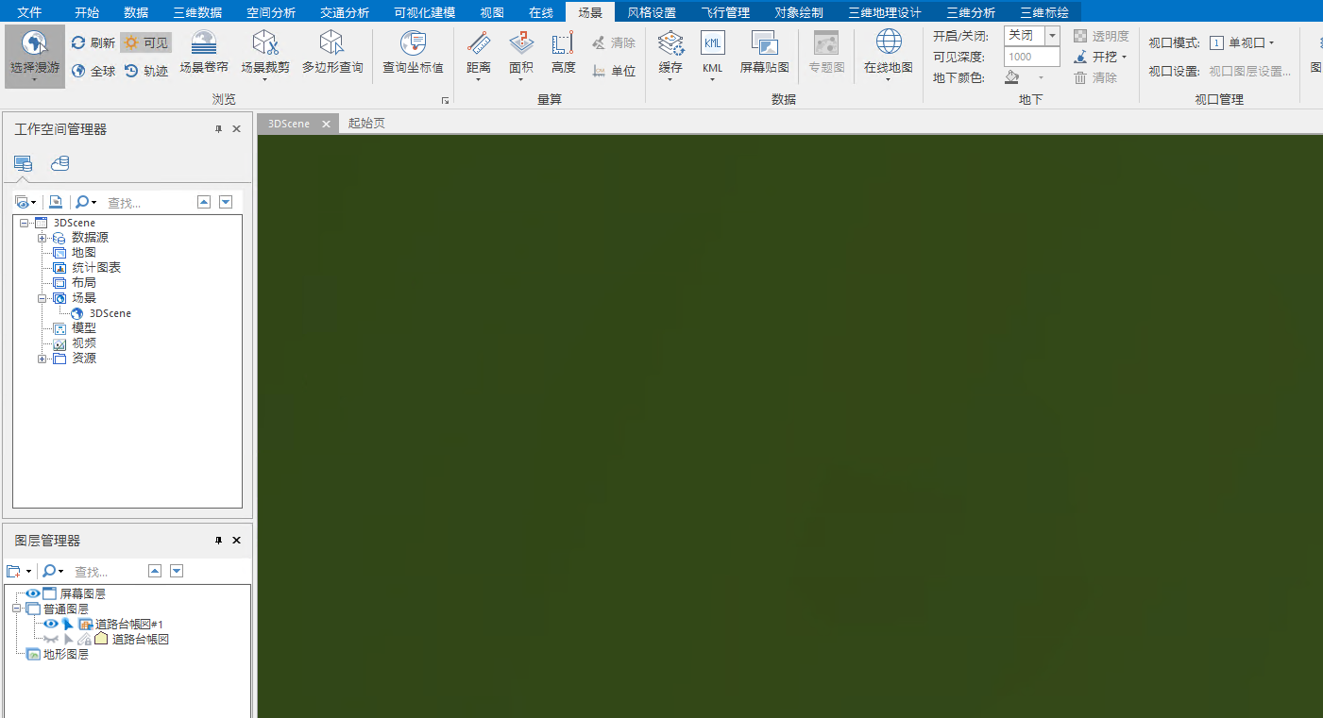This screenshot has height=718, width=1323.
Task: Toggle the eye icon of 屏幕图层
Action: [33, 593]
